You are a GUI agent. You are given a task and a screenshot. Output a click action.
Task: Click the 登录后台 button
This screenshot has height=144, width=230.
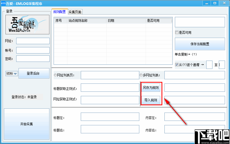pos(34,73)
